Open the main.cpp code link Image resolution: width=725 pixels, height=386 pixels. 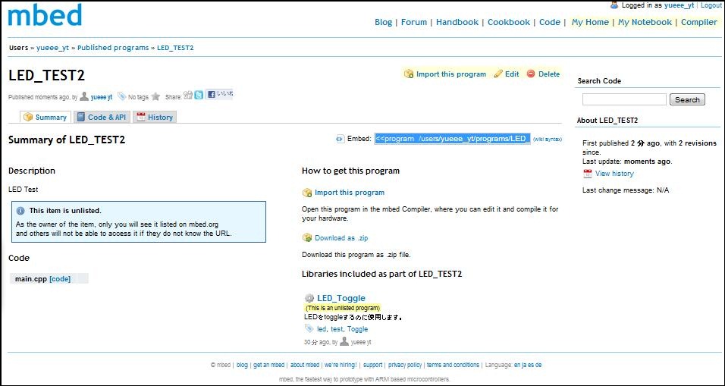(60, 279)
